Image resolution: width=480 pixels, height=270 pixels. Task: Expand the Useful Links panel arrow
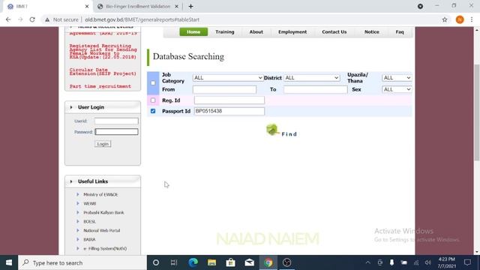click(x=71, y=181)
